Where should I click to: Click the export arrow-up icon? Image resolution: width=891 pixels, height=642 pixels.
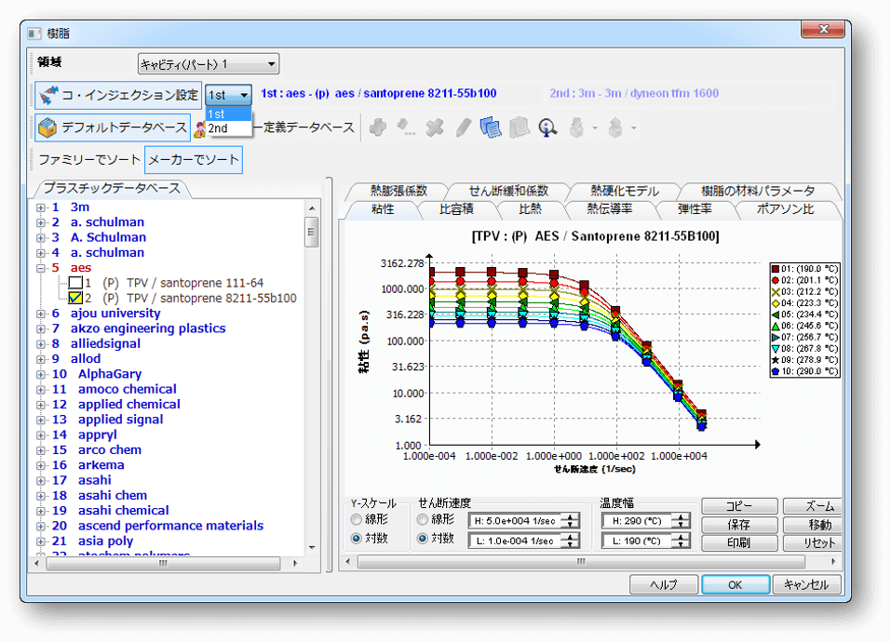click(615, 127)
